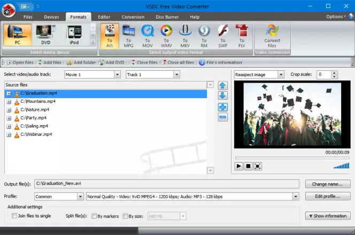The image size is (355, 235).
Task: Add a file with the blue plus button
Action: (223, 107)
